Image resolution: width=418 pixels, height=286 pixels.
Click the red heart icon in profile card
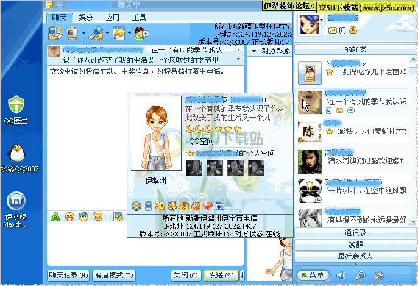click(208, 206)
